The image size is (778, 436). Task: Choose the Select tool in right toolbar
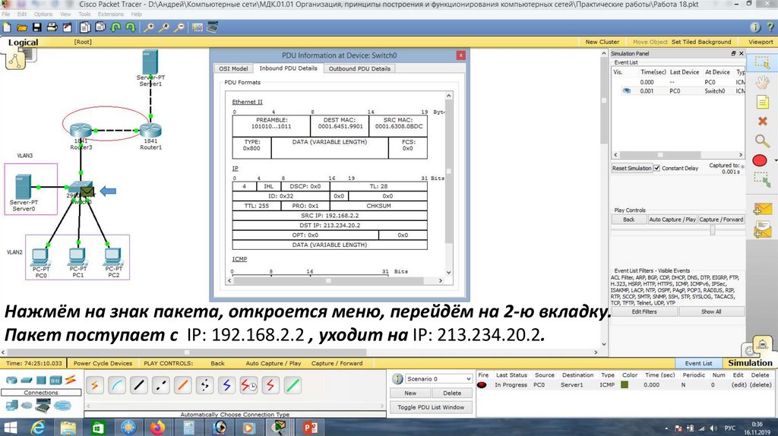point(761,62)
